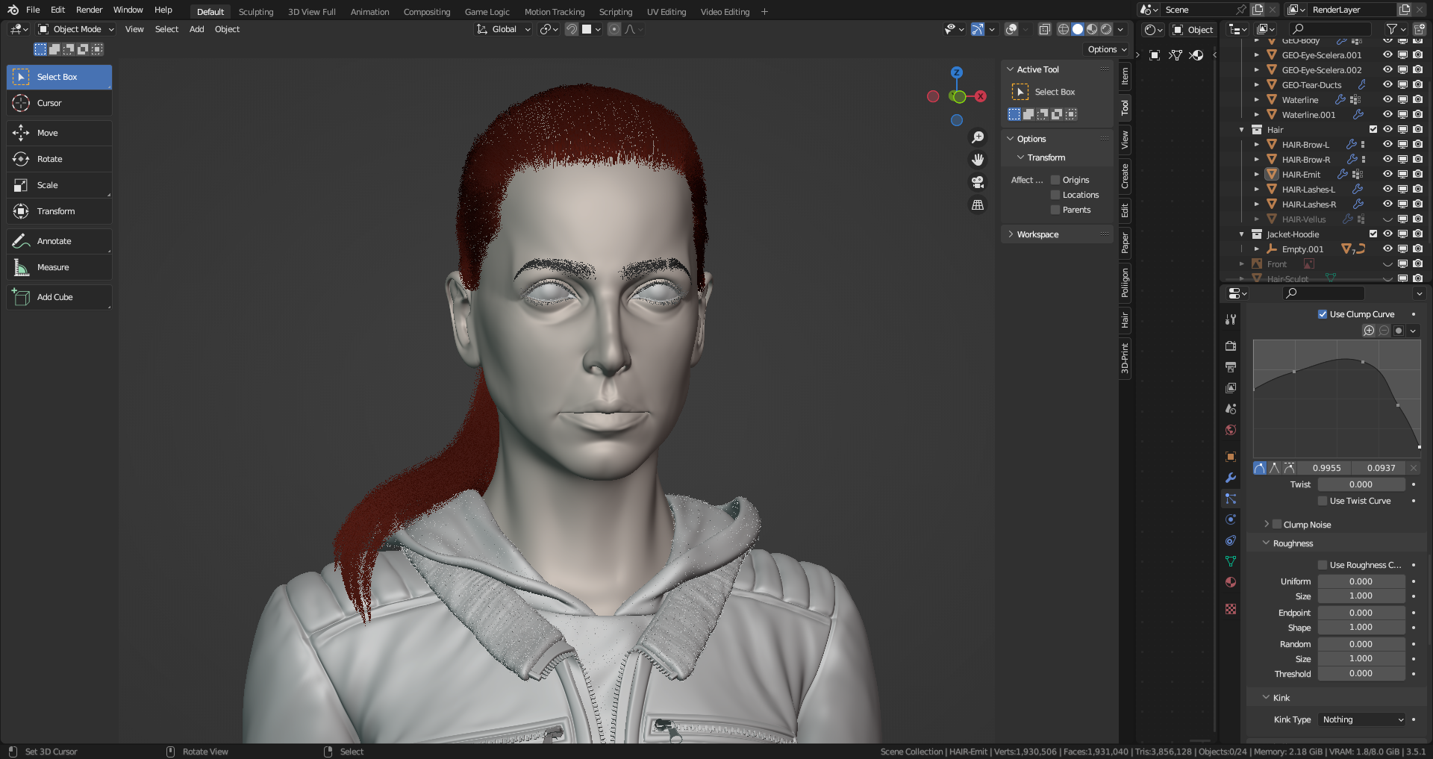The height and width of the screenshot is (759, 1433).
Task: Hide HAIR-Emit with its eye icon
Action: click(x=1387, y=174)
